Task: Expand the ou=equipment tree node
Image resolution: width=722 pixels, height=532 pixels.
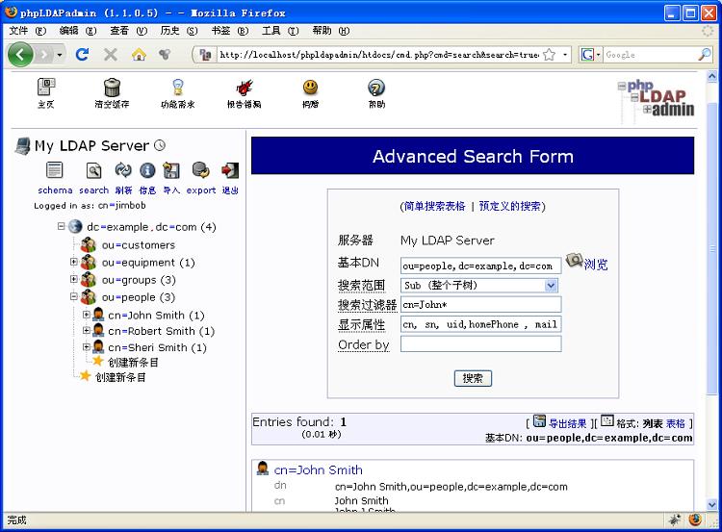Action: [74, 262]
